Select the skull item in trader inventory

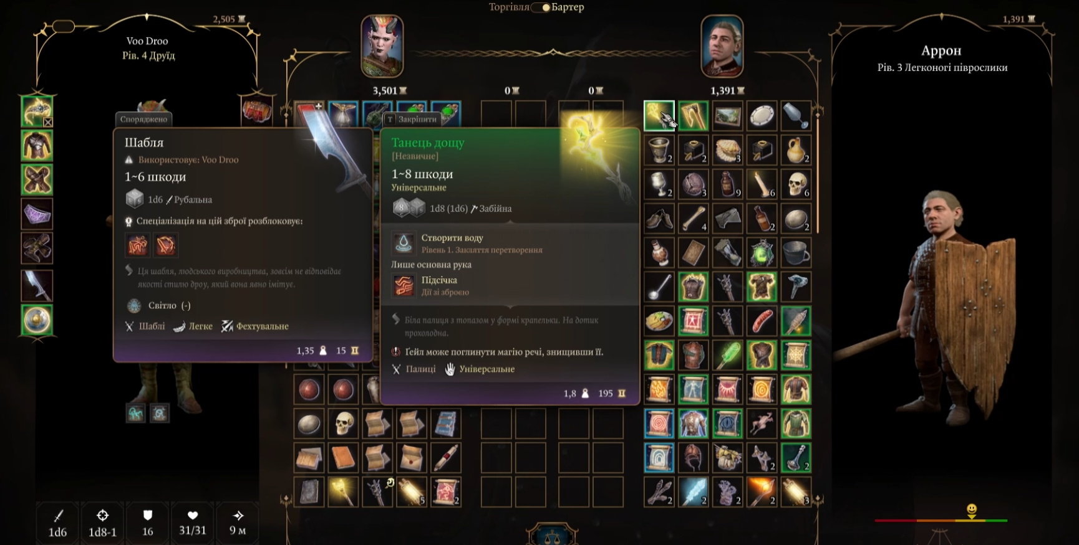tap(796, 184)
